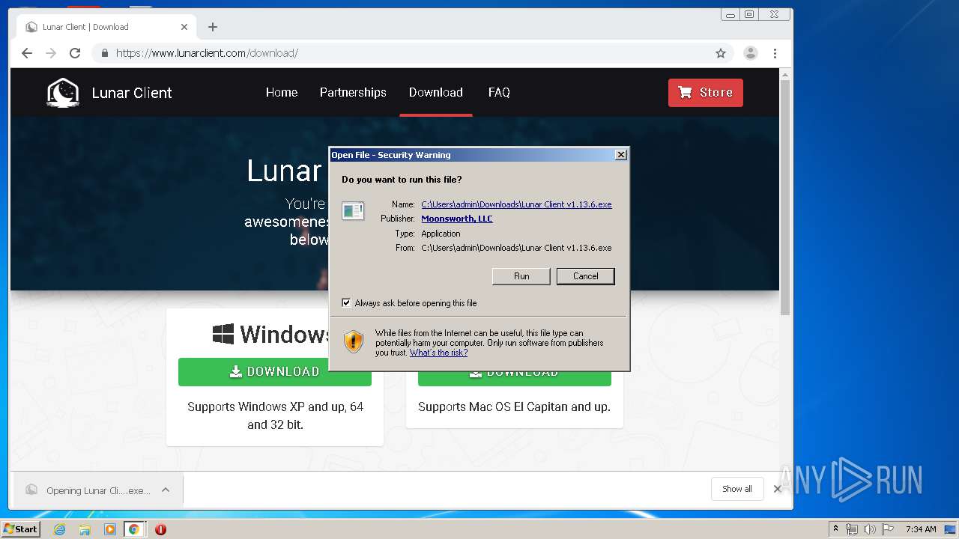The height and width of the screenshot is (539, 959).
Task: Click the address bar URL
Action: click(207, 53)
